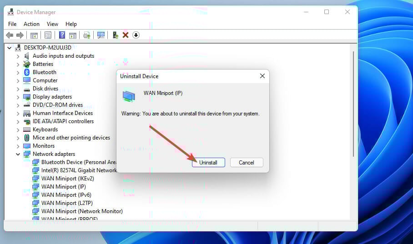Click the Forward arrow toolbar icon

pyautogui.click(x=20, y=35)
